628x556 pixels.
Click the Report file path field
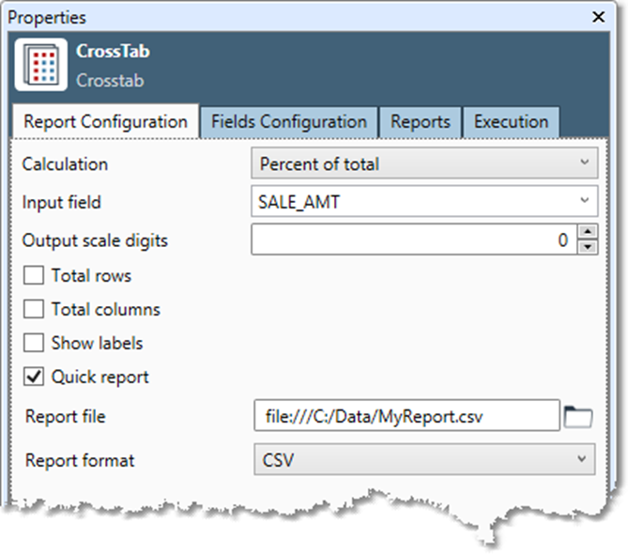coord(406,416)
